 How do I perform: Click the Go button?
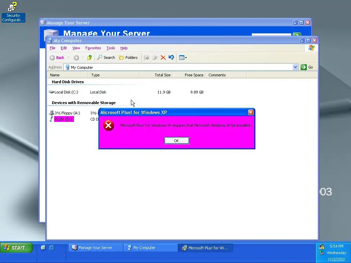307,67
